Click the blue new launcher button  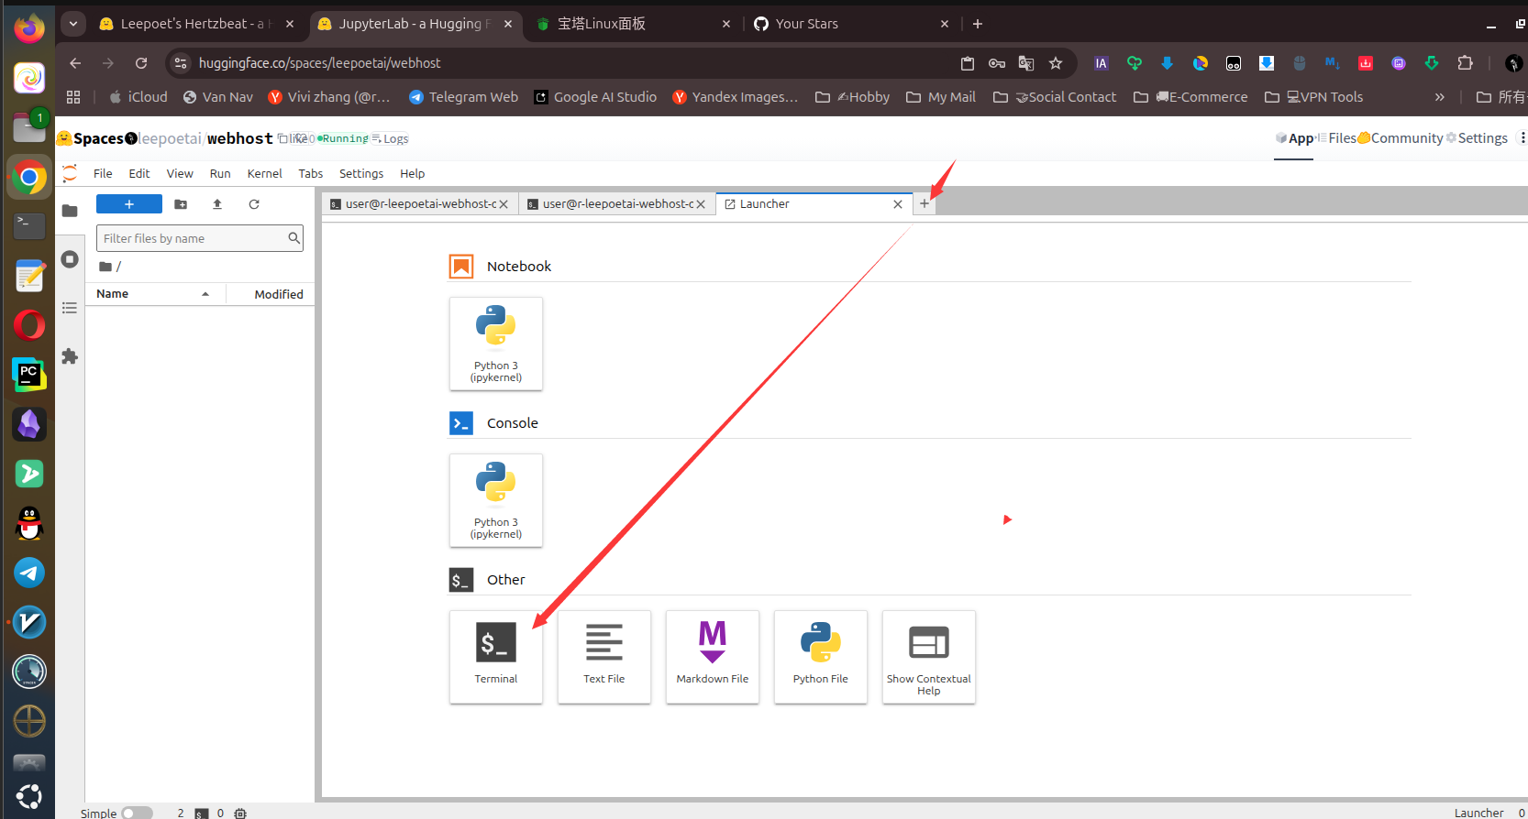point(129,204)
